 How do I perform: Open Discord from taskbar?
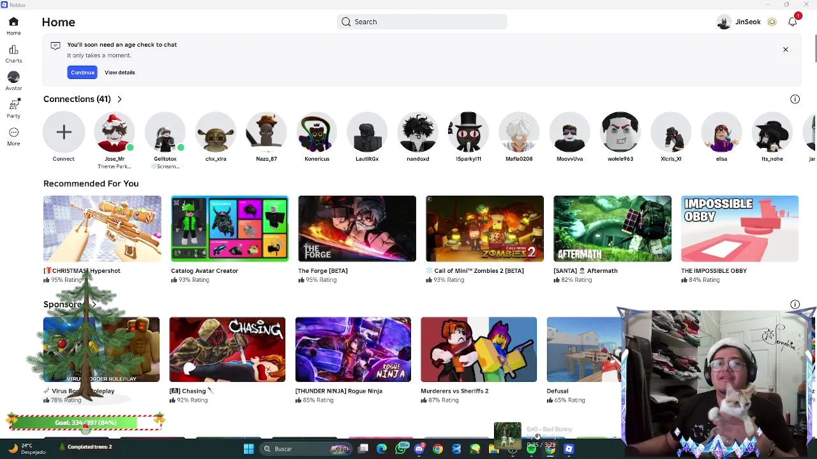[x=419, y=449]
